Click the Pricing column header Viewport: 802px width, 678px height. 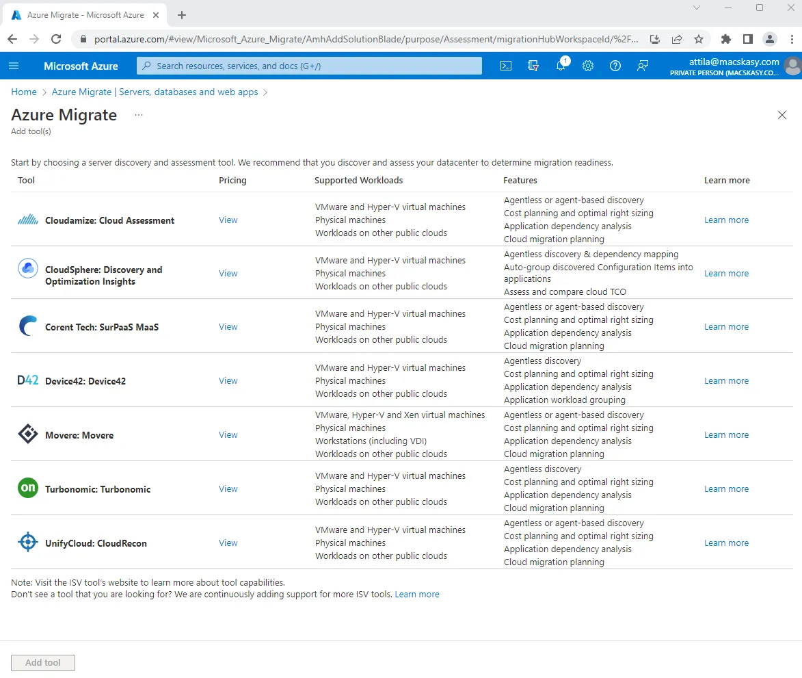(232, 180)
